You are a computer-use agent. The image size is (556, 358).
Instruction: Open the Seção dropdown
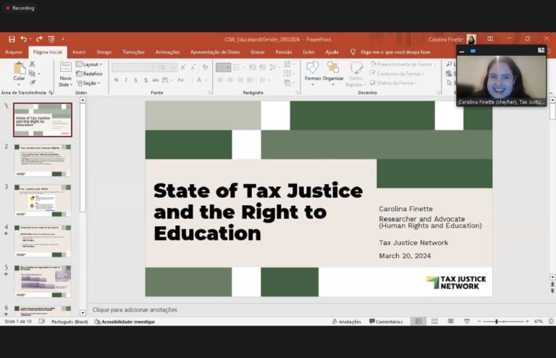88,83
